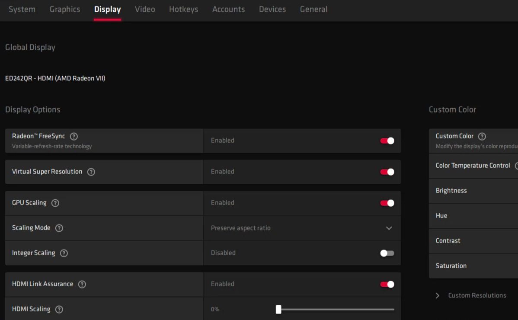The width and height of the screenshot is (518, 320).
Task: Open the HDMI Scaling help icon
Action: pos(59,309)
